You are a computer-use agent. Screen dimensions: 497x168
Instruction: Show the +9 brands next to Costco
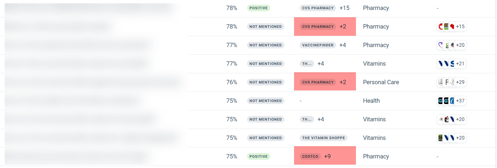click(x=327, y=156)
